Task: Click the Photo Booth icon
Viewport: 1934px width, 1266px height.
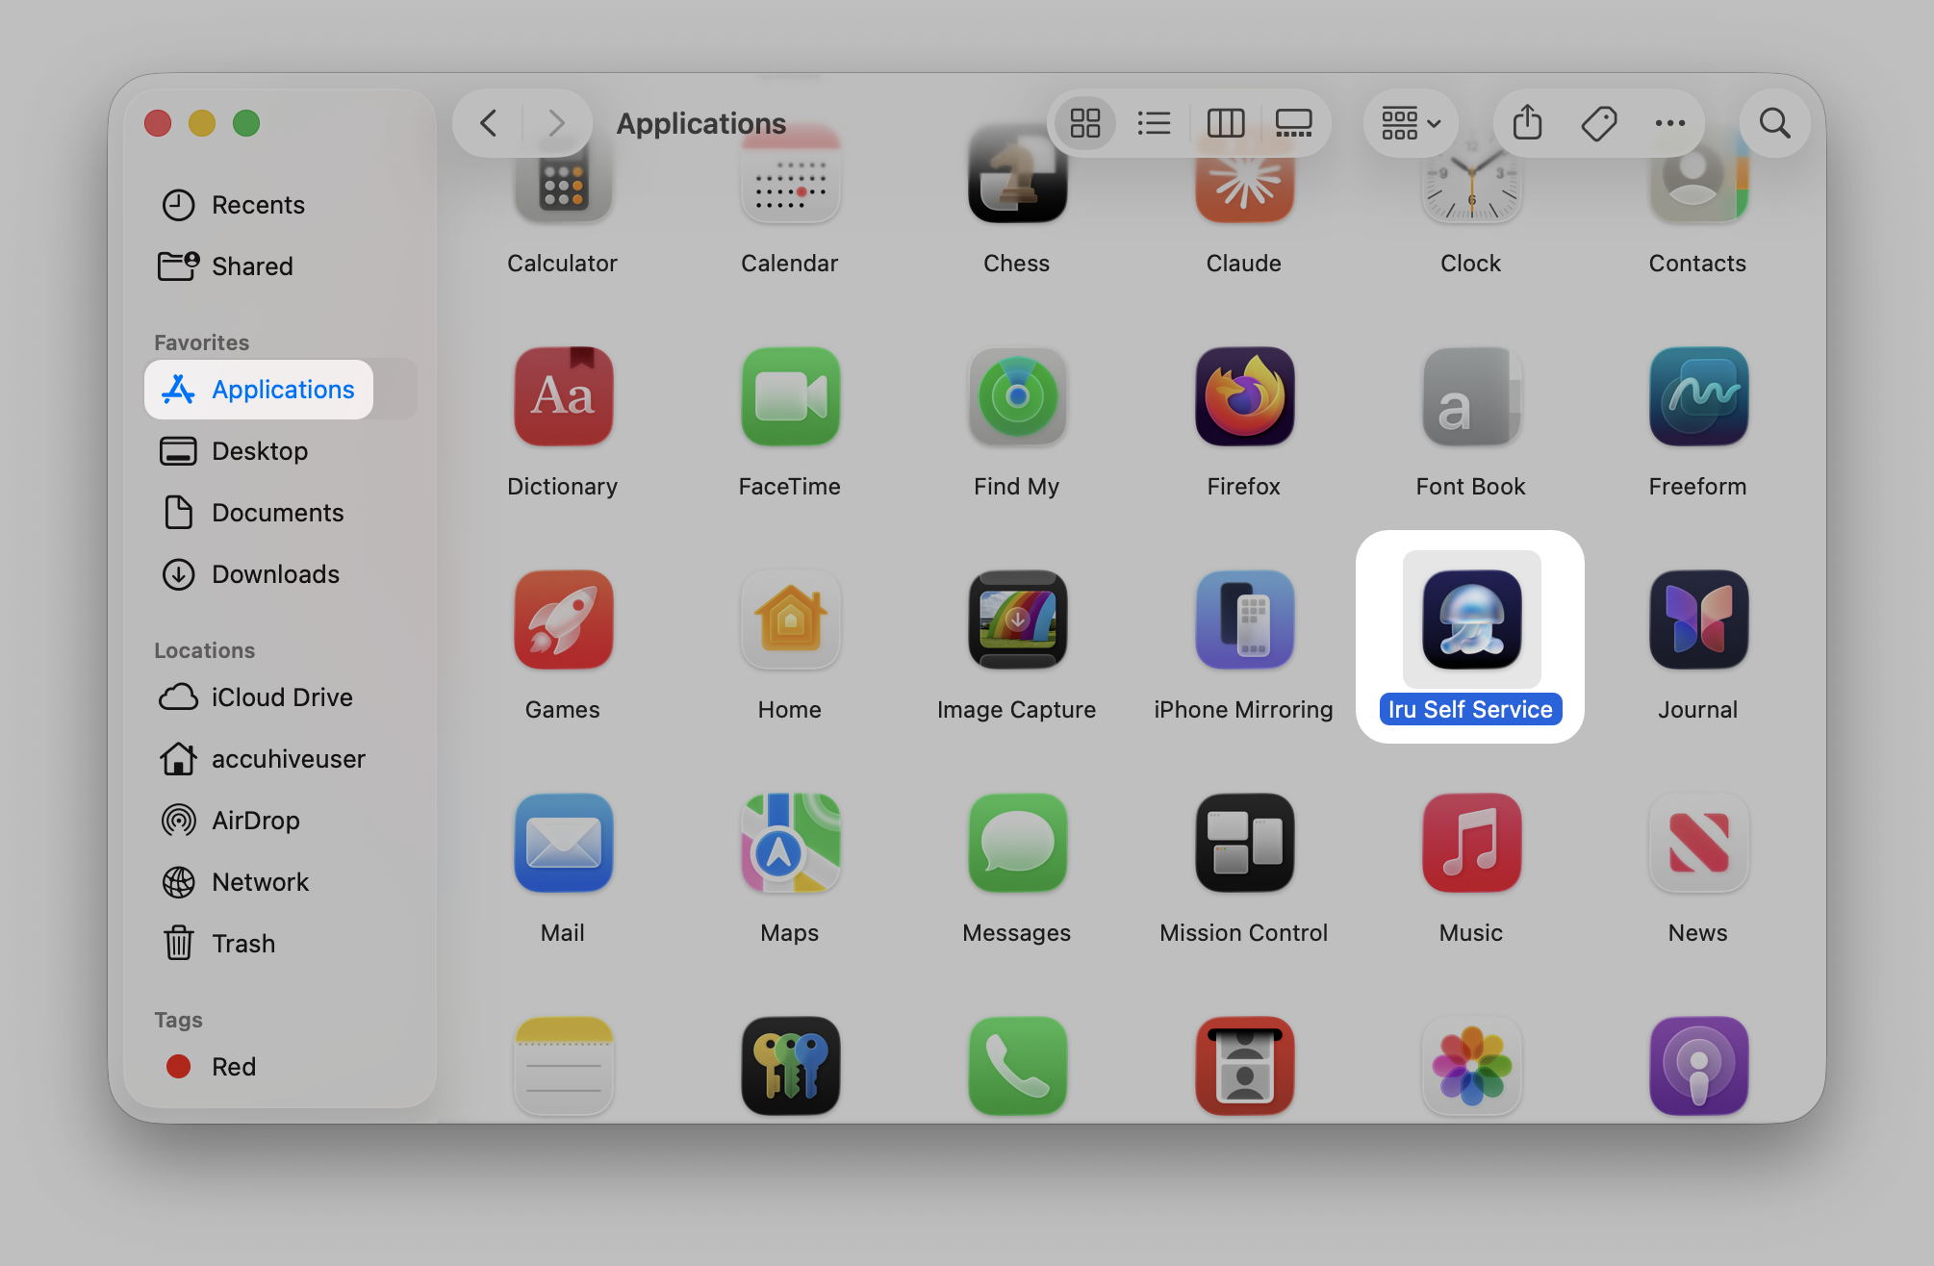Action: (1244, 1066)
